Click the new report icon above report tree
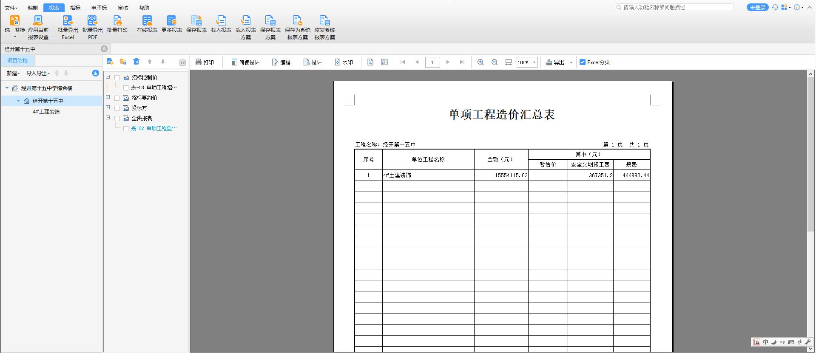The image size is (816, 353). pos(110,62)
